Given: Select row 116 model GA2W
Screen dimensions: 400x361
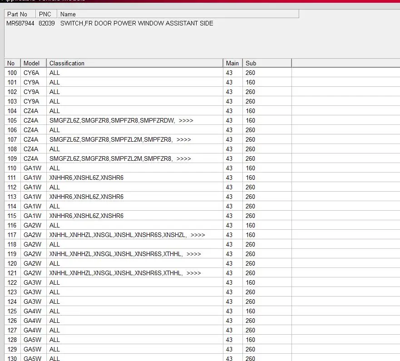Looking at the screenshot, I should (32, 226).
